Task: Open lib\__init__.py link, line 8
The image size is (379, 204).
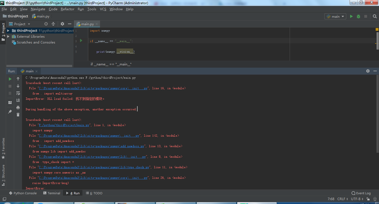Action: pos(92,157)
